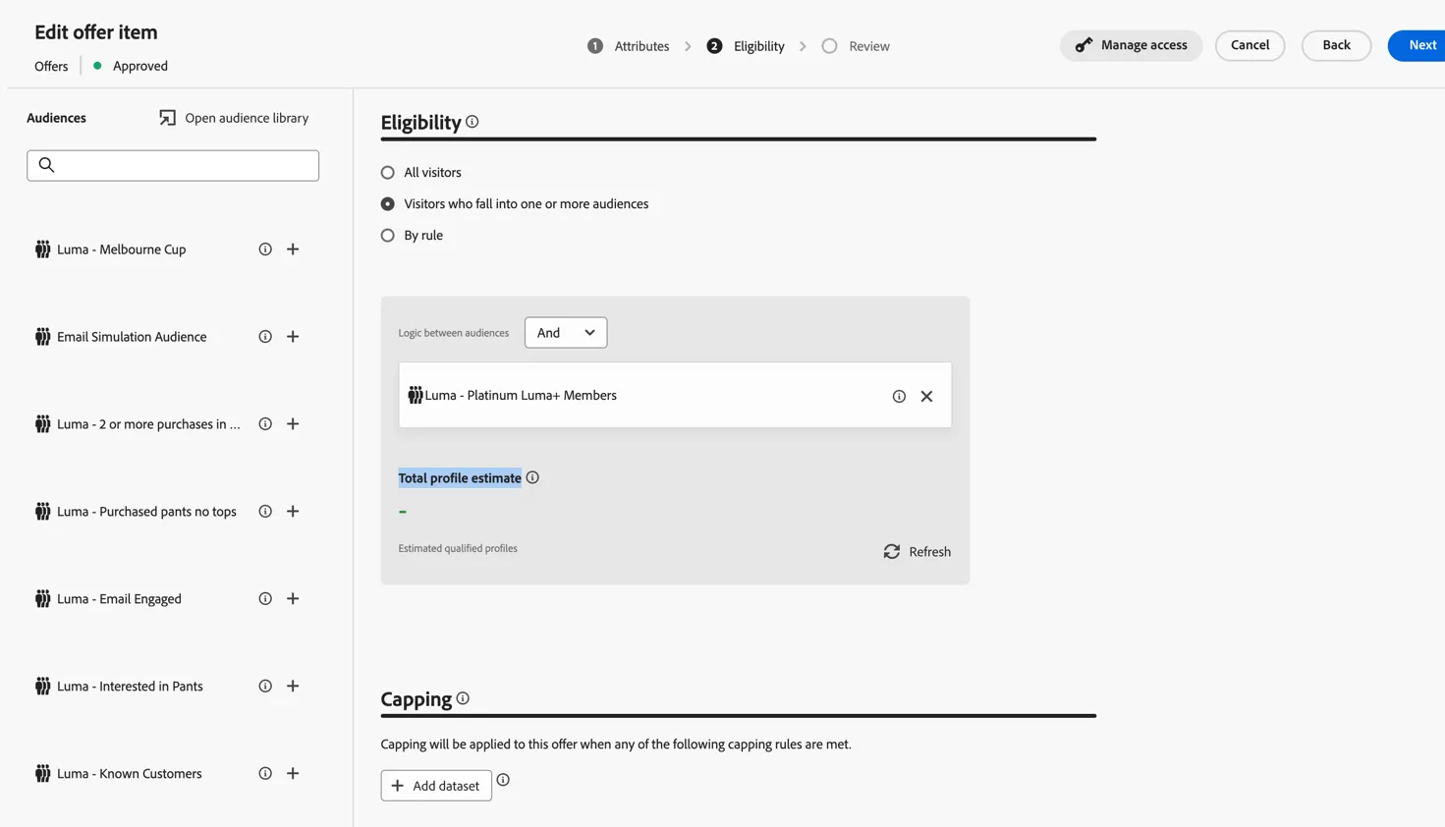
Task: Click the Offers breadcrumb label
Action: point(51,66)
